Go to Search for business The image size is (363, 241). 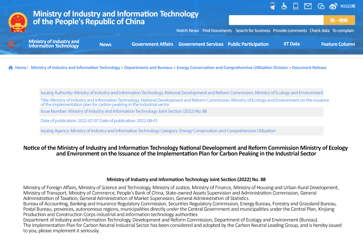click(253, 31)
